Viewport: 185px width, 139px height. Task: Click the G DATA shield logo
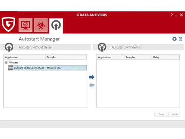9,24
